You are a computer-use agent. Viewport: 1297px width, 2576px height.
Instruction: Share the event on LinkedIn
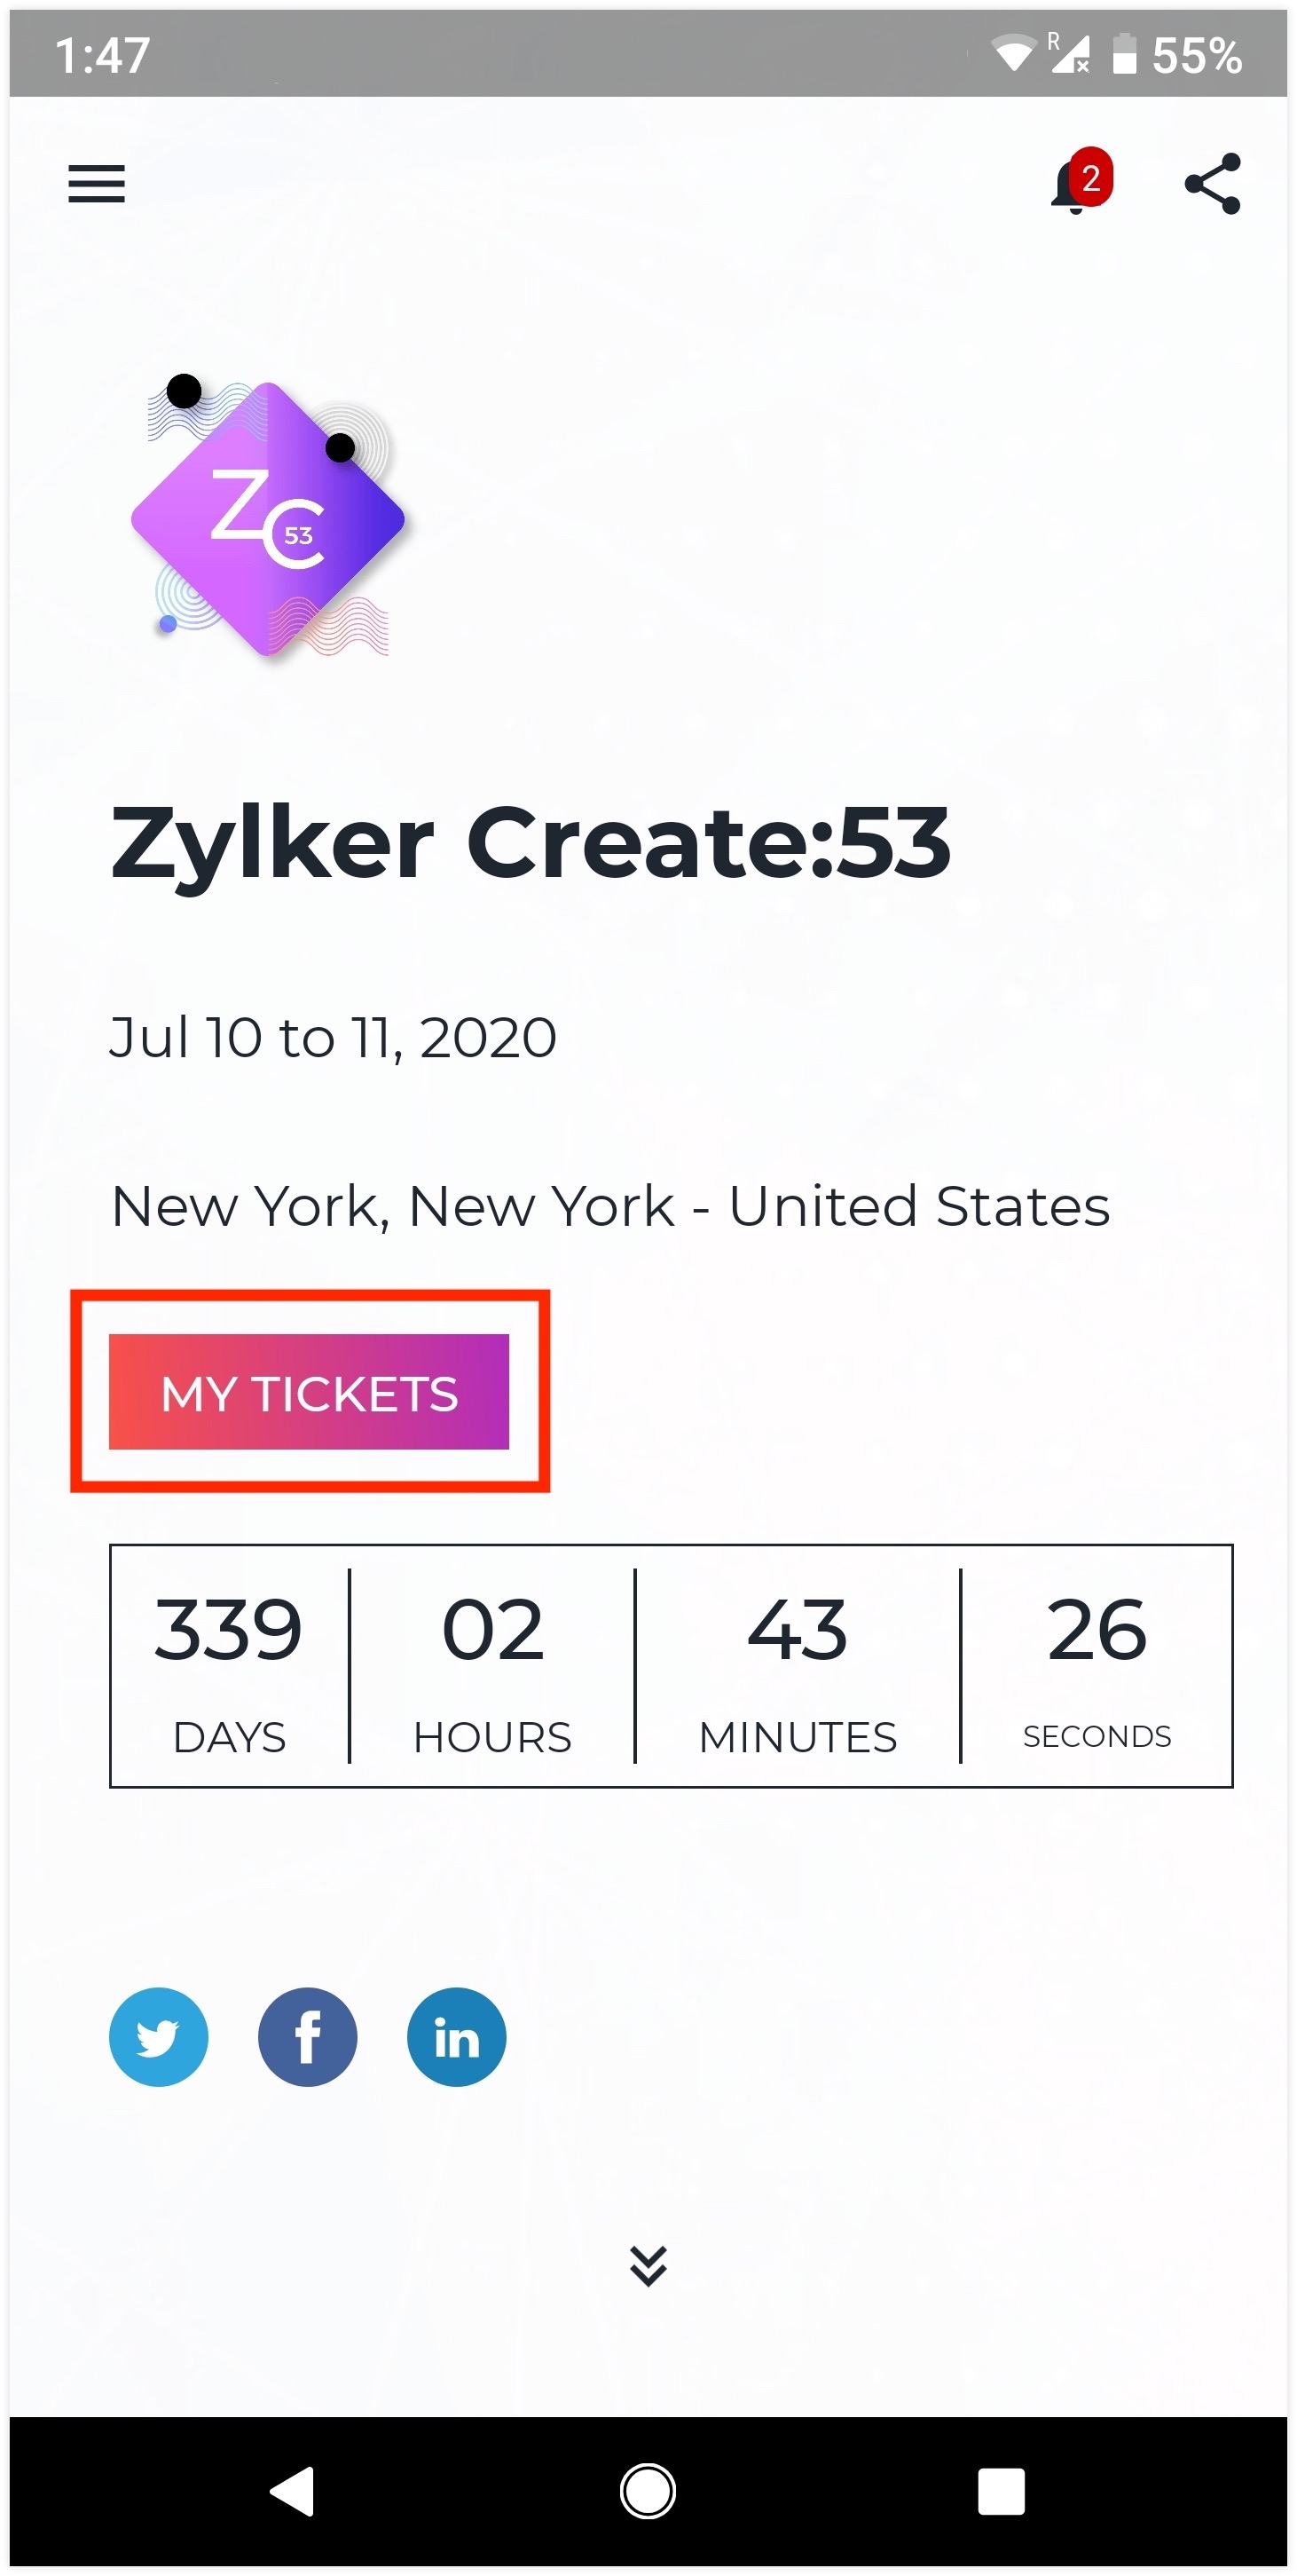(456, 2036)
